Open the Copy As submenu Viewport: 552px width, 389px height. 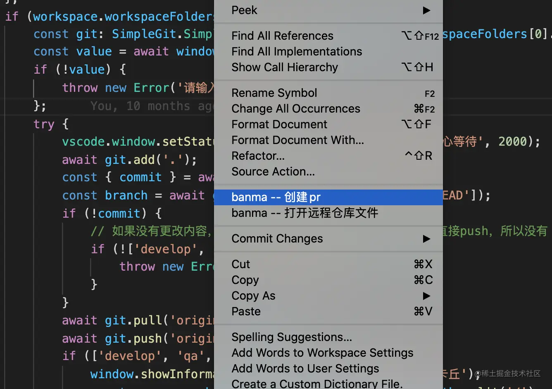(x=328, y=295)
